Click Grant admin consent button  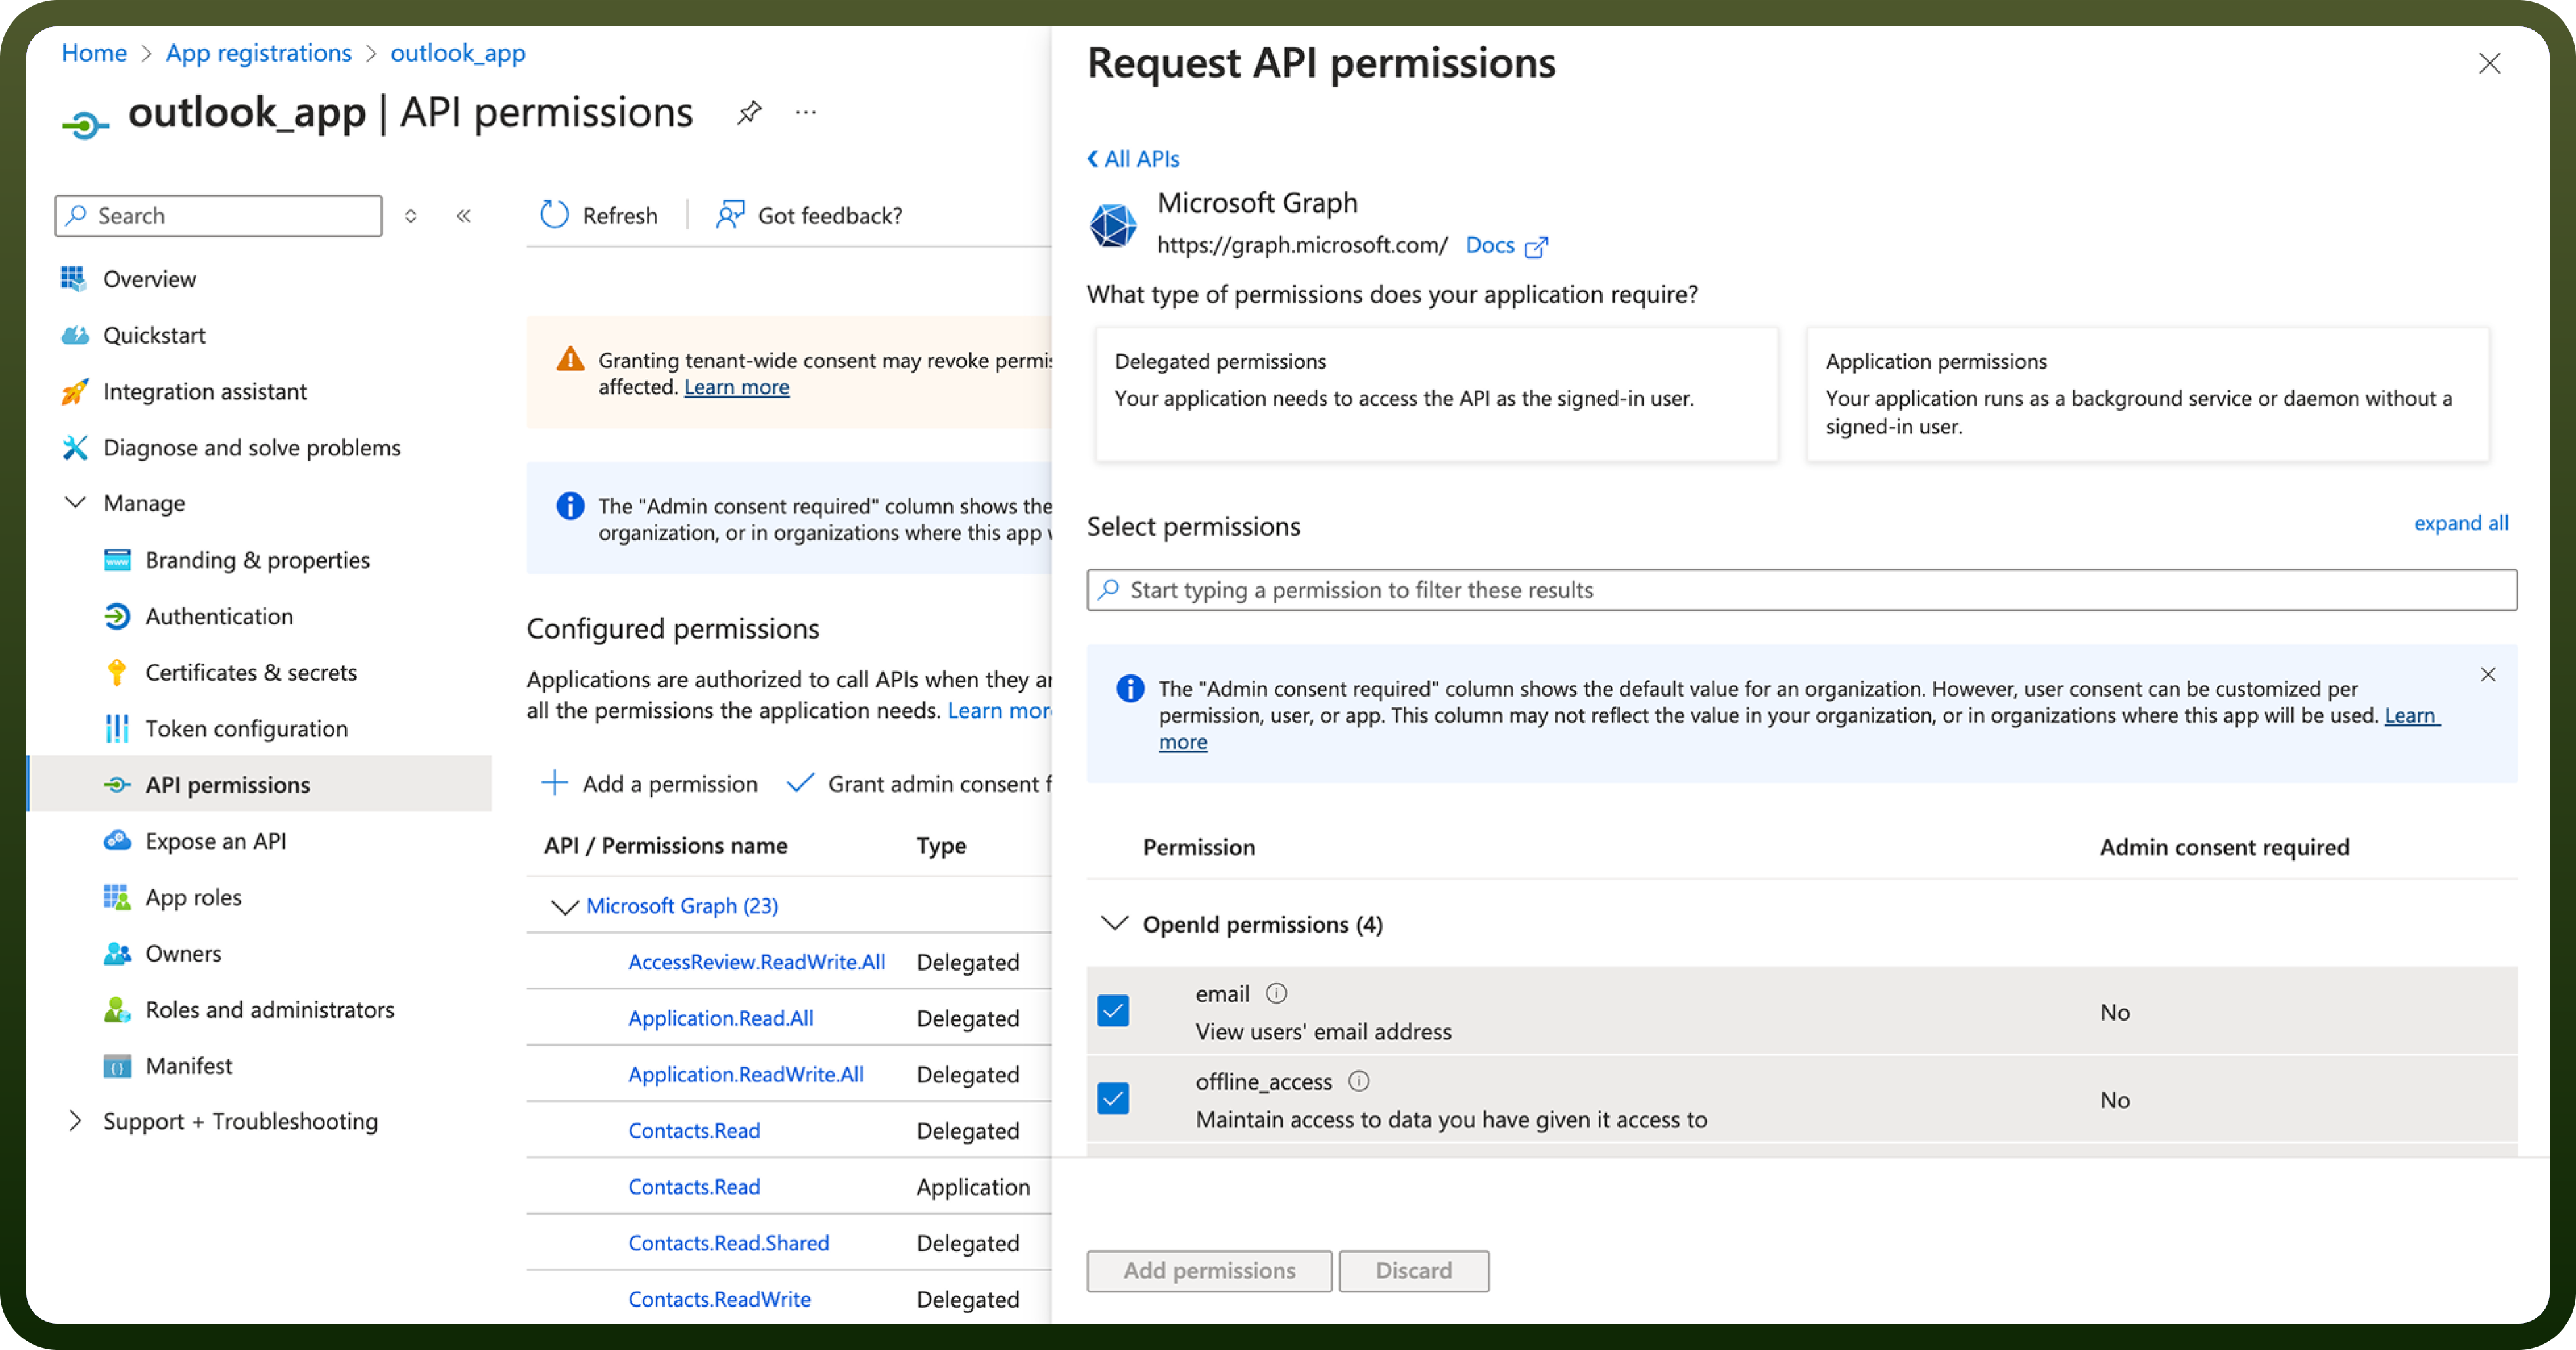tap(919, 784)
